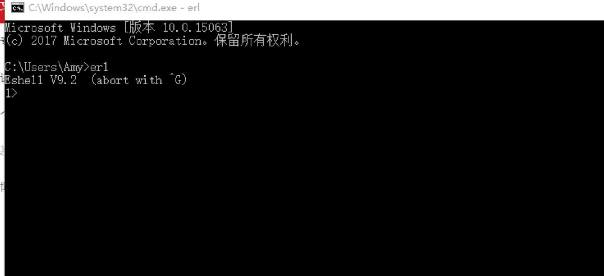604x276 pixels.
Task: Click the cmd.exe - erl title bar text
Action: [114, 8]
